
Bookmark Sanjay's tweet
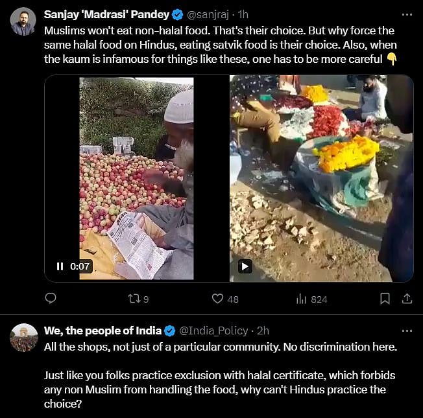385,299
